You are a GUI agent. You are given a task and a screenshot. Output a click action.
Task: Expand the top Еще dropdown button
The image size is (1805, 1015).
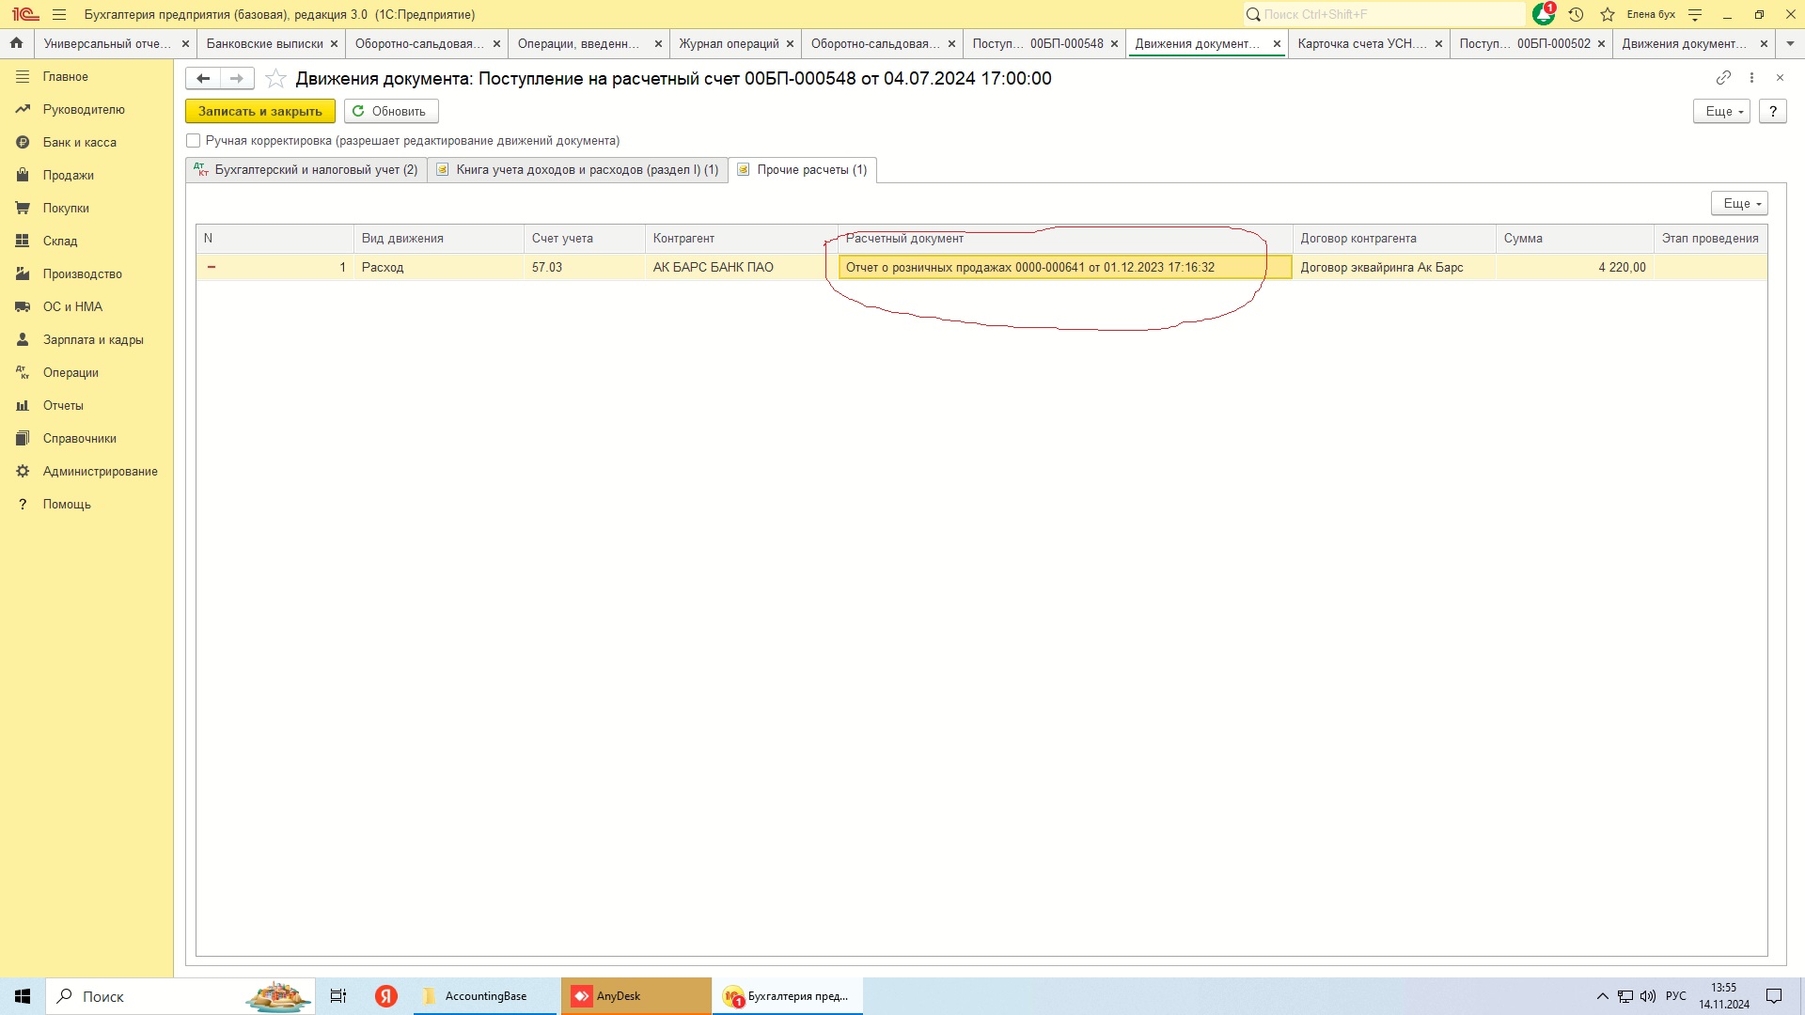tap(1721, 111)
